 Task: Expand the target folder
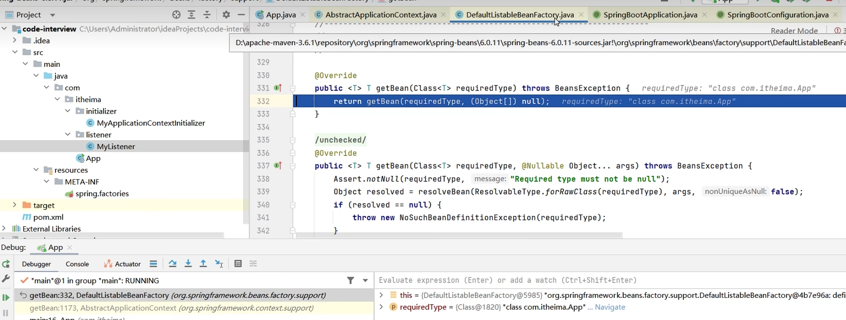tap(14, 205)
